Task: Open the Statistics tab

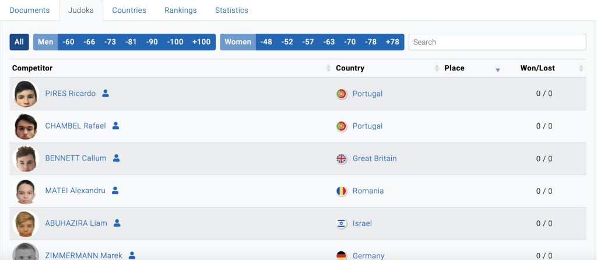Action: 231,10
